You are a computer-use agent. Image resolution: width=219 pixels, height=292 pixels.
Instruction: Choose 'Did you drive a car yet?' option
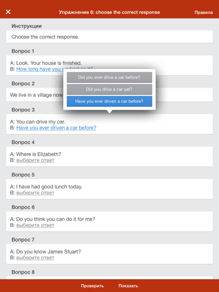pos(109,89)
